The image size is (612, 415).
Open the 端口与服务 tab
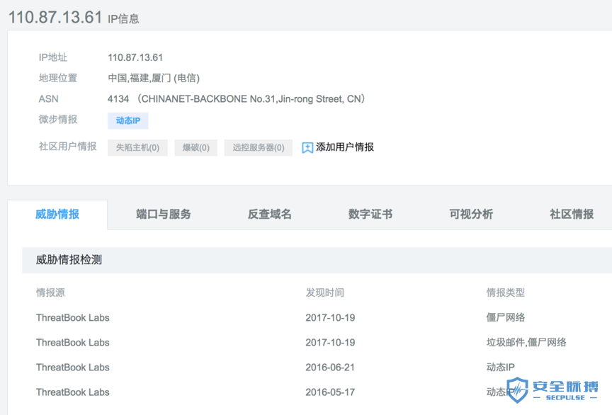click(x=164, y=215)
